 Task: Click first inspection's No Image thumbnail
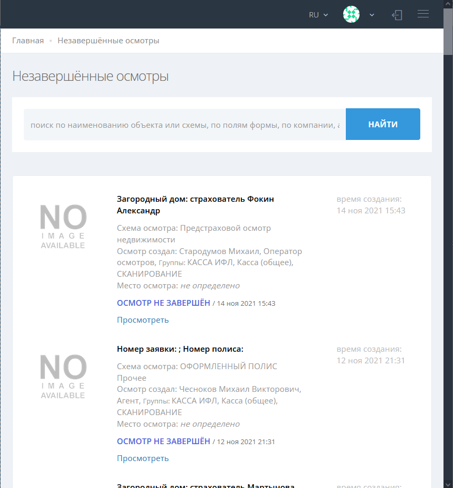tap(63, 227)
